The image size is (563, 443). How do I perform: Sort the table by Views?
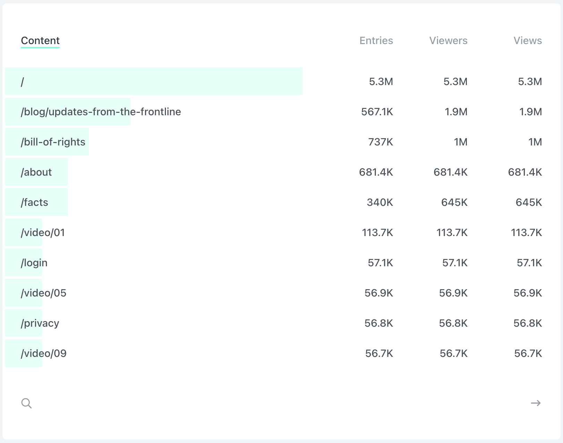[528, 41]
